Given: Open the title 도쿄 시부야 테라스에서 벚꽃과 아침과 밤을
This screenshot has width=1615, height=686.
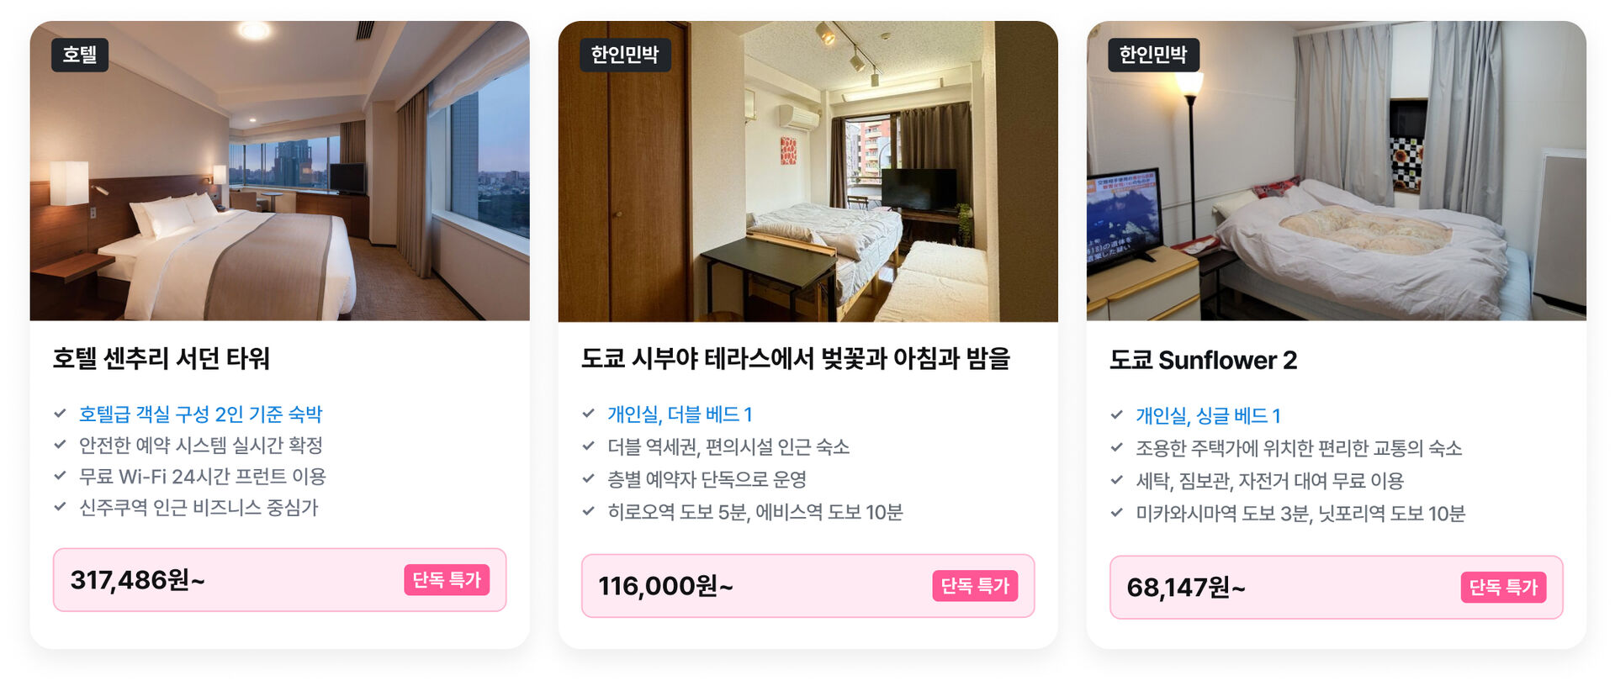Looking at the screenshot, I should pos(796,359).
